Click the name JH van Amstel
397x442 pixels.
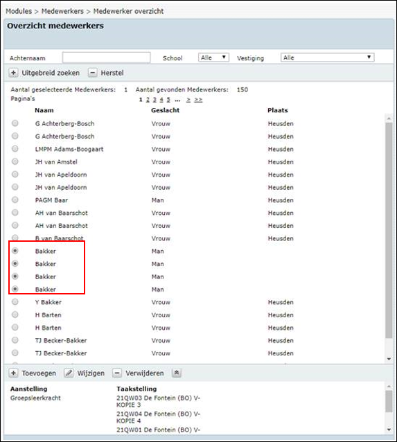(56, 162)
